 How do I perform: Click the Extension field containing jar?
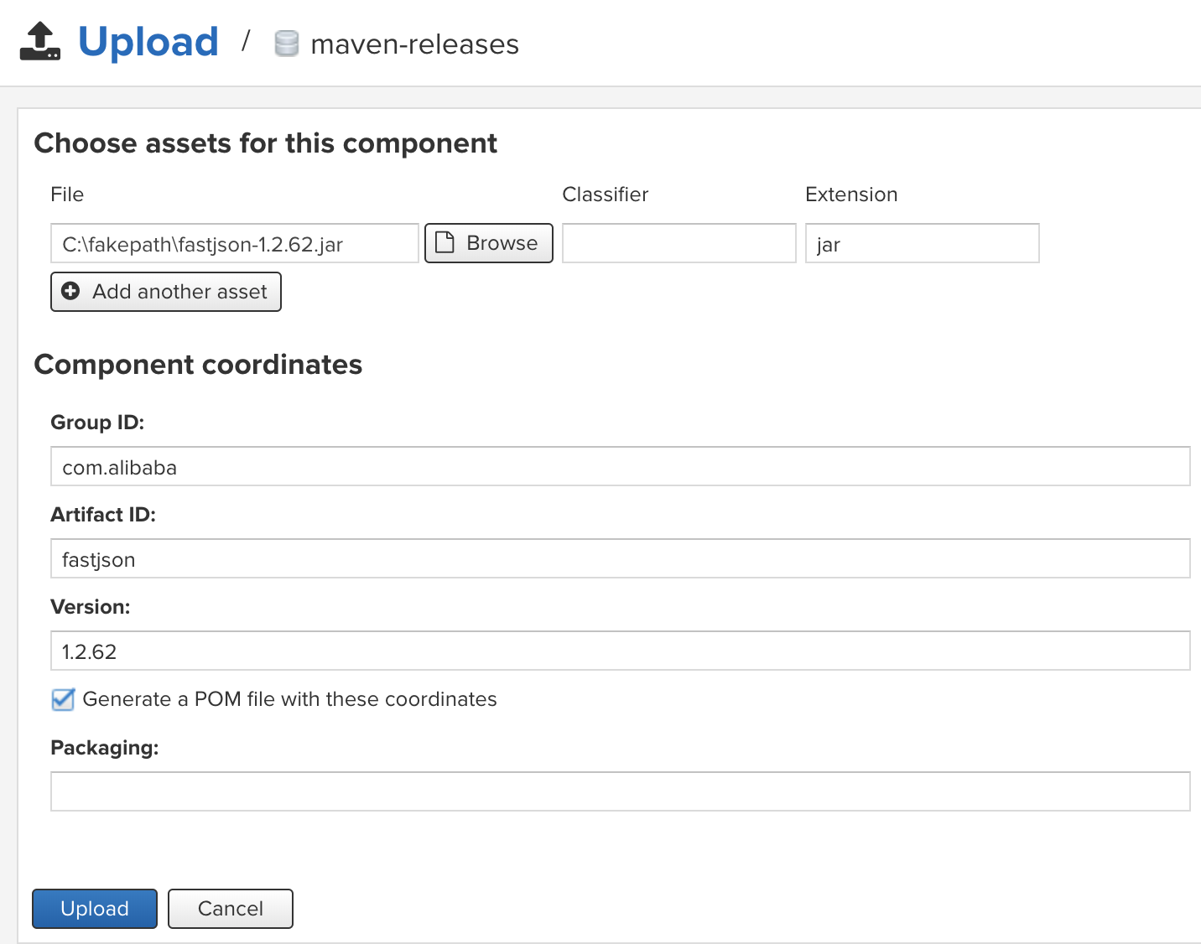pyautogui.click(x=922, y=243)
